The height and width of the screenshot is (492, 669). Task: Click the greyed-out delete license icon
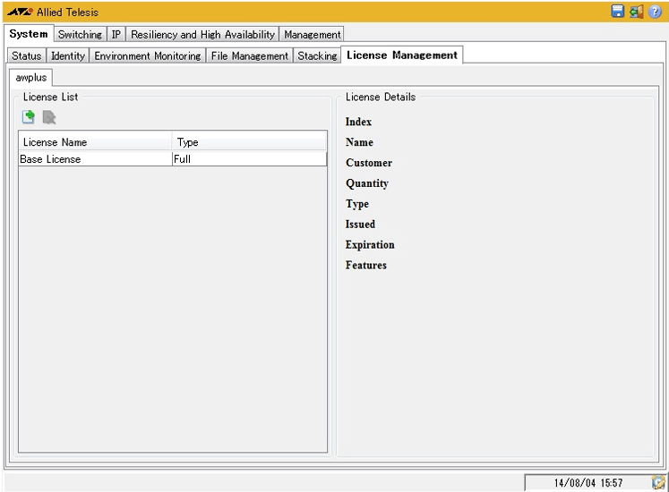48,116
